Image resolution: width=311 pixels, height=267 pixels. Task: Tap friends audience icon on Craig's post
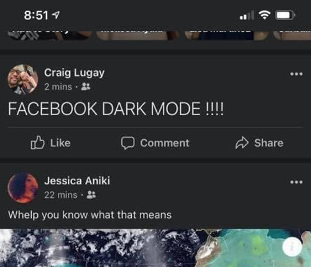pos(86,87)
